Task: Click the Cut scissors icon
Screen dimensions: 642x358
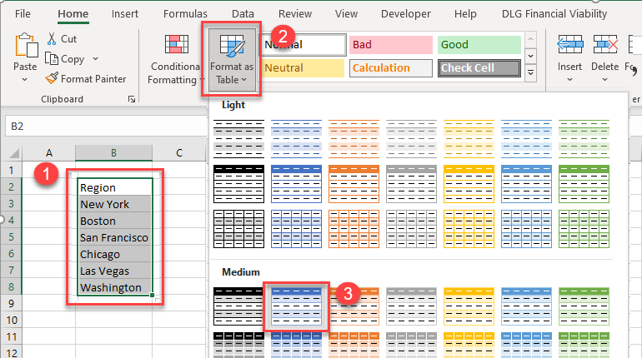Action: (52, 39)
